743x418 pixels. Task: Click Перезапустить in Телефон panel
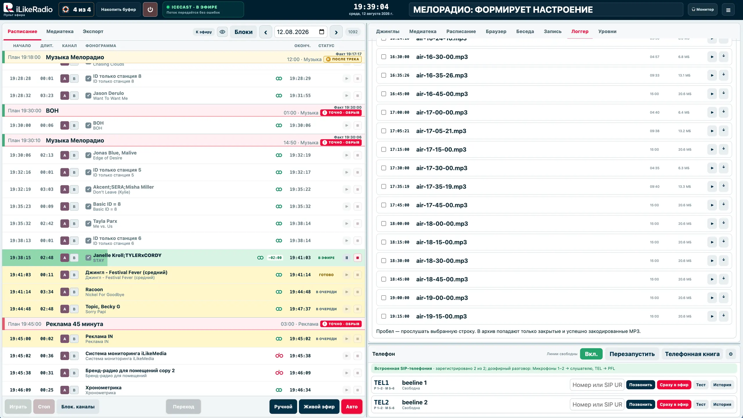pos(632,354)
